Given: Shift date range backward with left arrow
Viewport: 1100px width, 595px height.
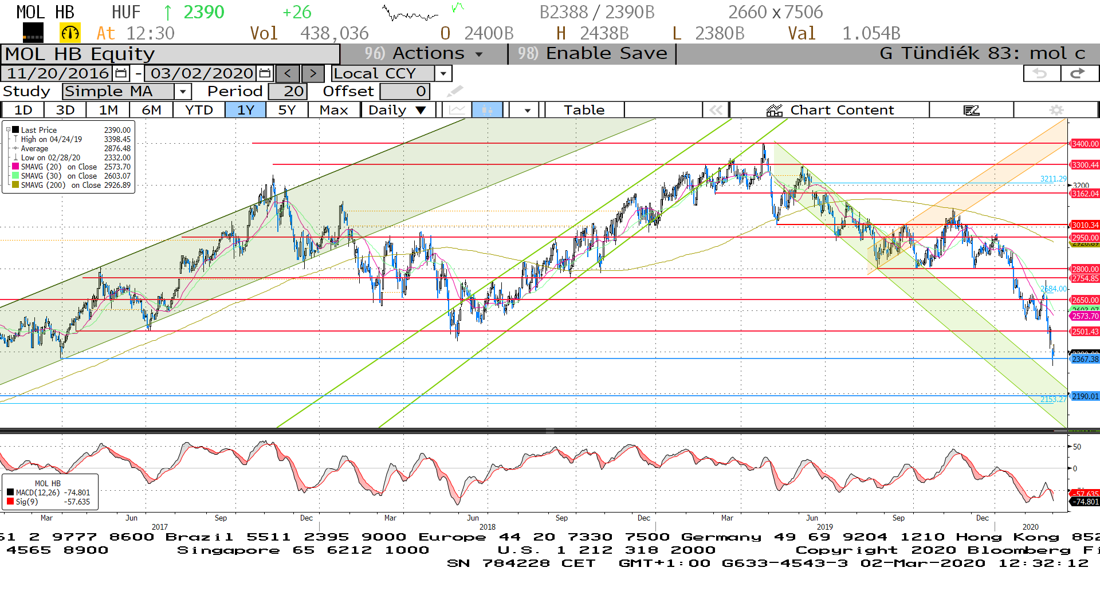Looking at the screenshot, I should (288, 73).
